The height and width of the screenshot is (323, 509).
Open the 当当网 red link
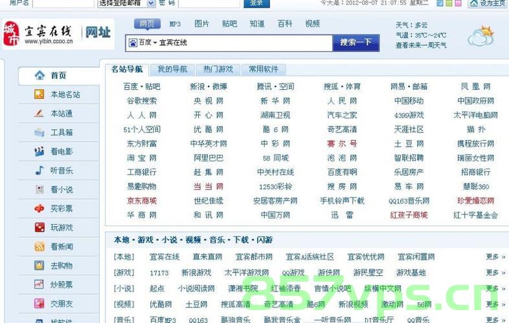point(209,186)
